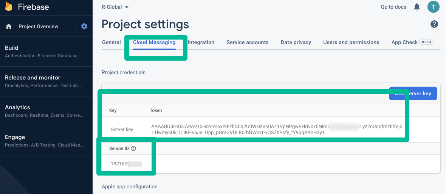Click the Firebase wordmark text
This screenshot has width=446, height=194.
tap(34, 7)
